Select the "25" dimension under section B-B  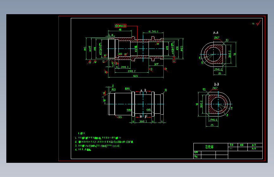coord(212,125)
